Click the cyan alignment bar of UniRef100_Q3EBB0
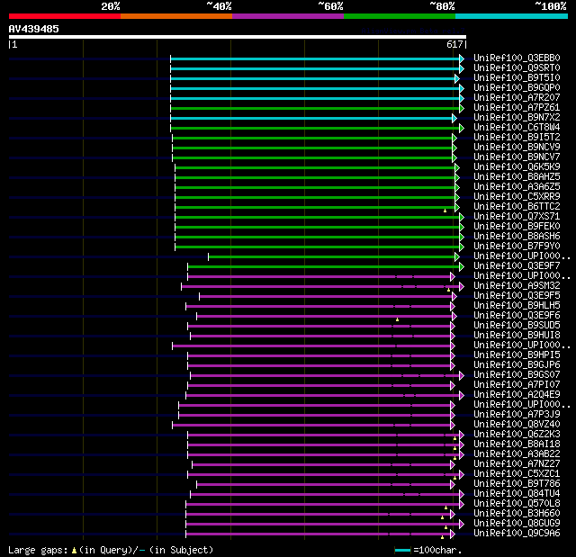576x557 pixels. pos(315,58)
